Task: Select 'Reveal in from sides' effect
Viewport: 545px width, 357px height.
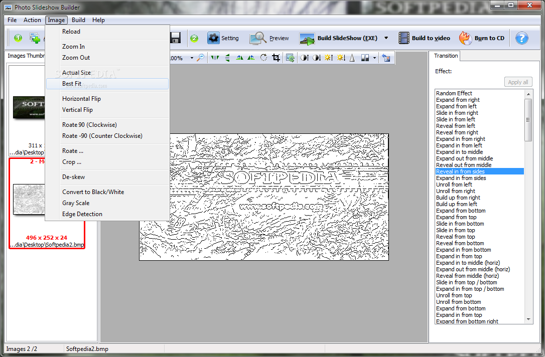Action: pos(480,171)
